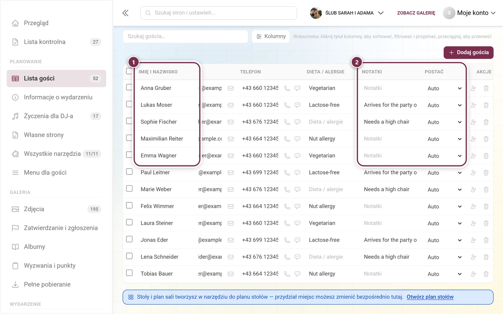Open the Postać dropdown for Laura Steiner
Screen dimensions: 503x314
click(x=444, y=223)
